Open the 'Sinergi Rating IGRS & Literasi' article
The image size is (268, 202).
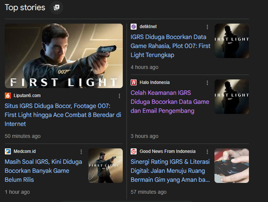point(170,171)
